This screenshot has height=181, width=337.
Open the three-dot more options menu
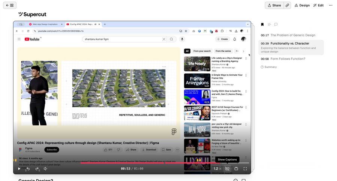click(331, 5)
